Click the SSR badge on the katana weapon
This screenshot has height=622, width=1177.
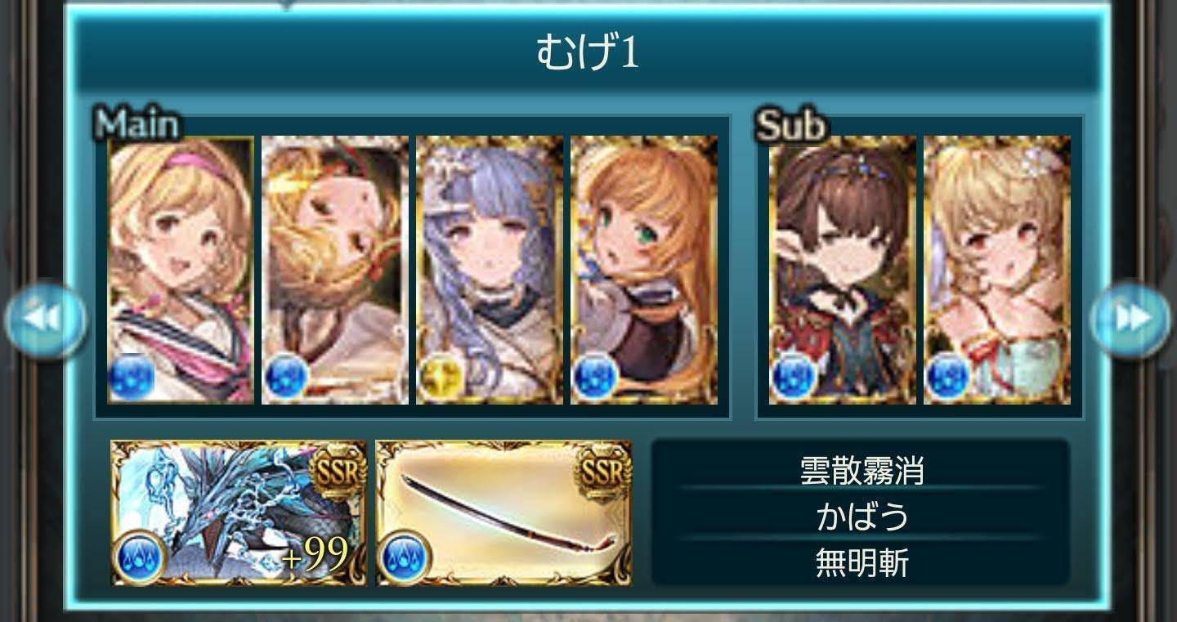tap(603, 472)
